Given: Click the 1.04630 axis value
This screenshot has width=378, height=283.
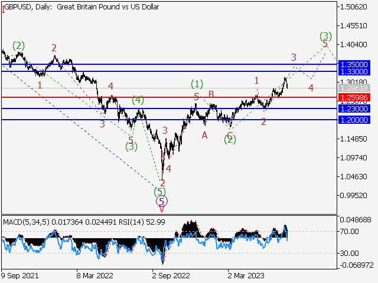Looking at the screenshot, I should click(x=353, y=177).
